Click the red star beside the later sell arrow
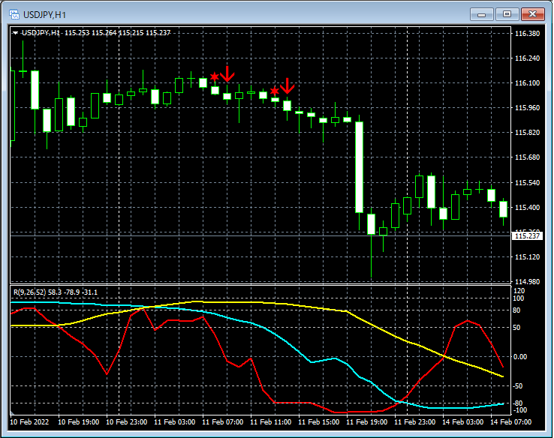The width and height of the screenshot is (554, 438). click(275, 91)
